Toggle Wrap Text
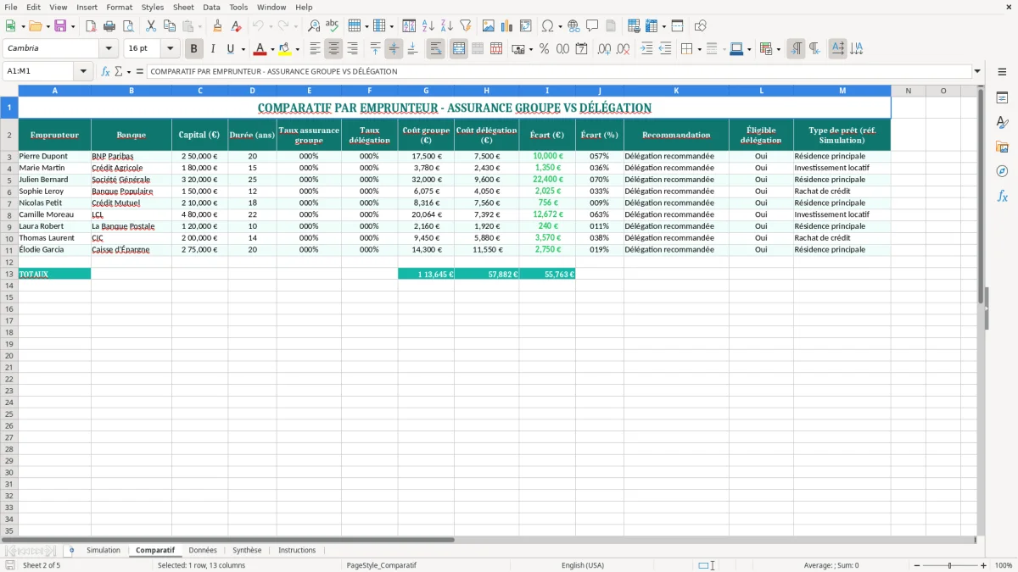 pos(436,49)
